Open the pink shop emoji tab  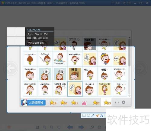[84, 103]
